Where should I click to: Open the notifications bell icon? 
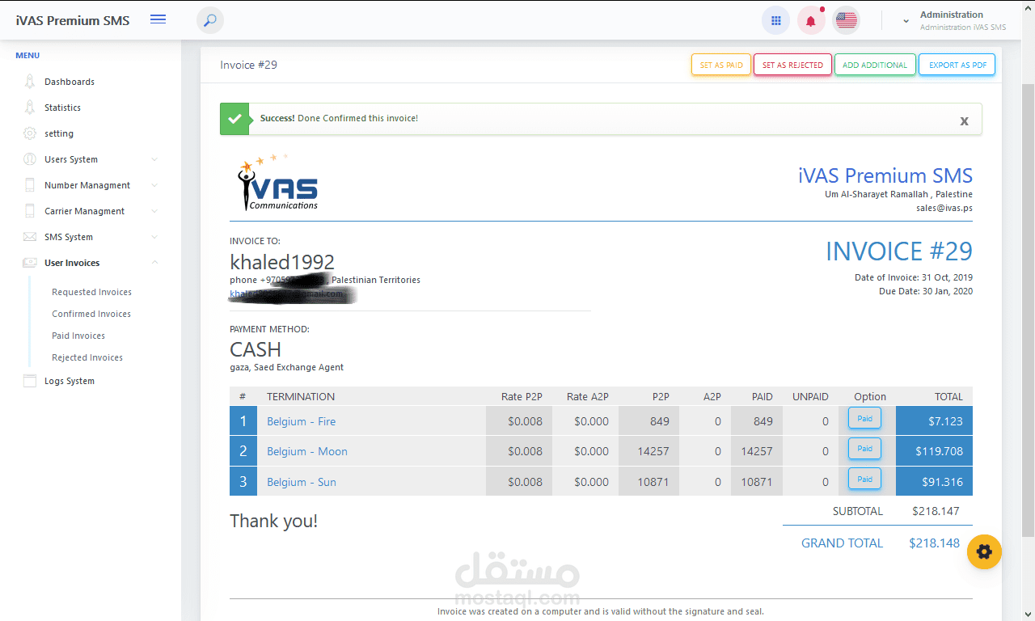pyautogui.click(x=811, y=21)
